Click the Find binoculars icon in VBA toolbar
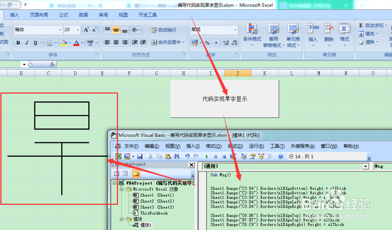The image size is (392, 230). (176, 156)
